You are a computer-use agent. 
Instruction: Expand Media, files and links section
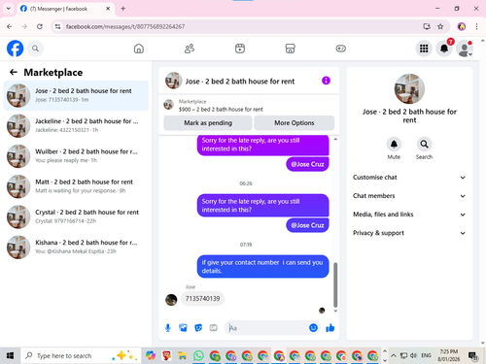coord(409,215)
